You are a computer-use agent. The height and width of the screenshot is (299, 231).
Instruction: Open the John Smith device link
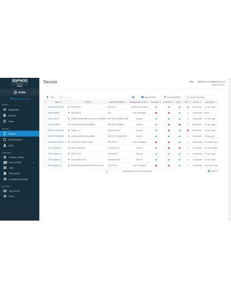click(53, 119)
